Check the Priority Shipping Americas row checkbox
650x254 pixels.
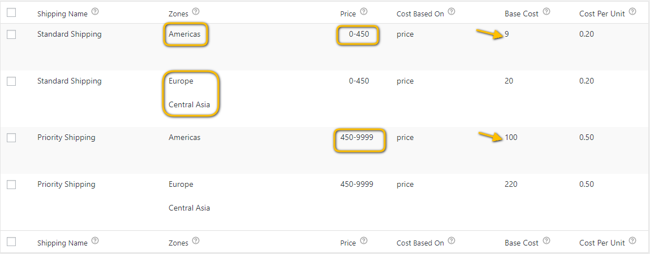point(11,138)
